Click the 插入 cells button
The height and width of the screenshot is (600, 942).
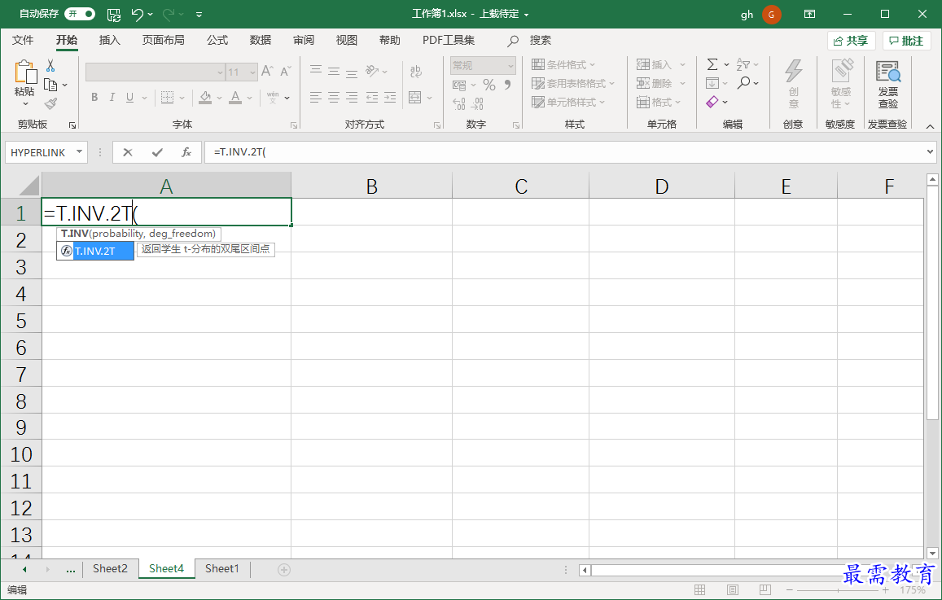[655, 65]
